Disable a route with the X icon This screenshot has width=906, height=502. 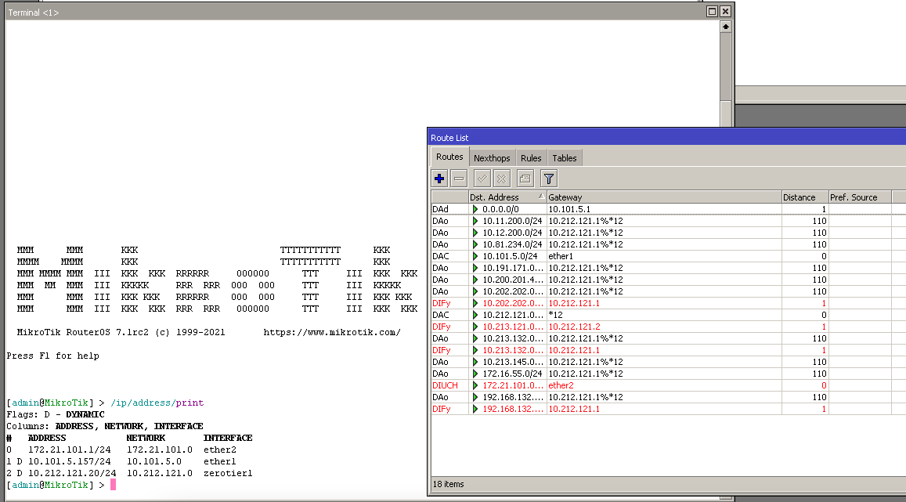[501, 178]
